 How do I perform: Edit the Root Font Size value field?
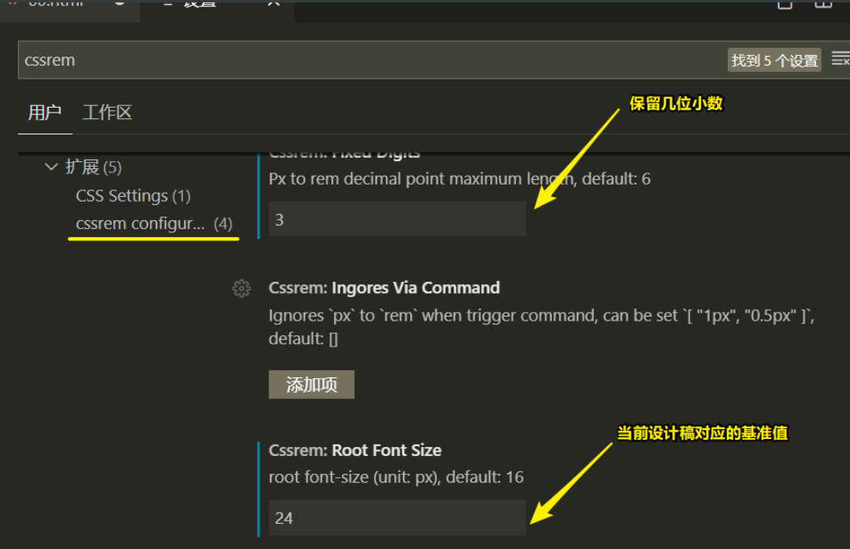(x=397, y=517)
